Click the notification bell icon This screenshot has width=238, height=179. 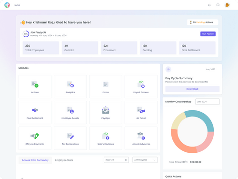coord(209,5)
